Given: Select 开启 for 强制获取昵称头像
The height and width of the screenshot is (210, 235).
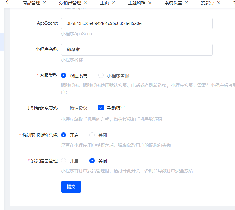Looking at the screenshot, I should click(64, 135).
